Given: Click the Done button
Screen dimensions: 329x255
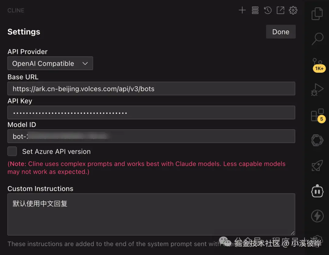Looking at the screenshot, I should coord(281,32).
